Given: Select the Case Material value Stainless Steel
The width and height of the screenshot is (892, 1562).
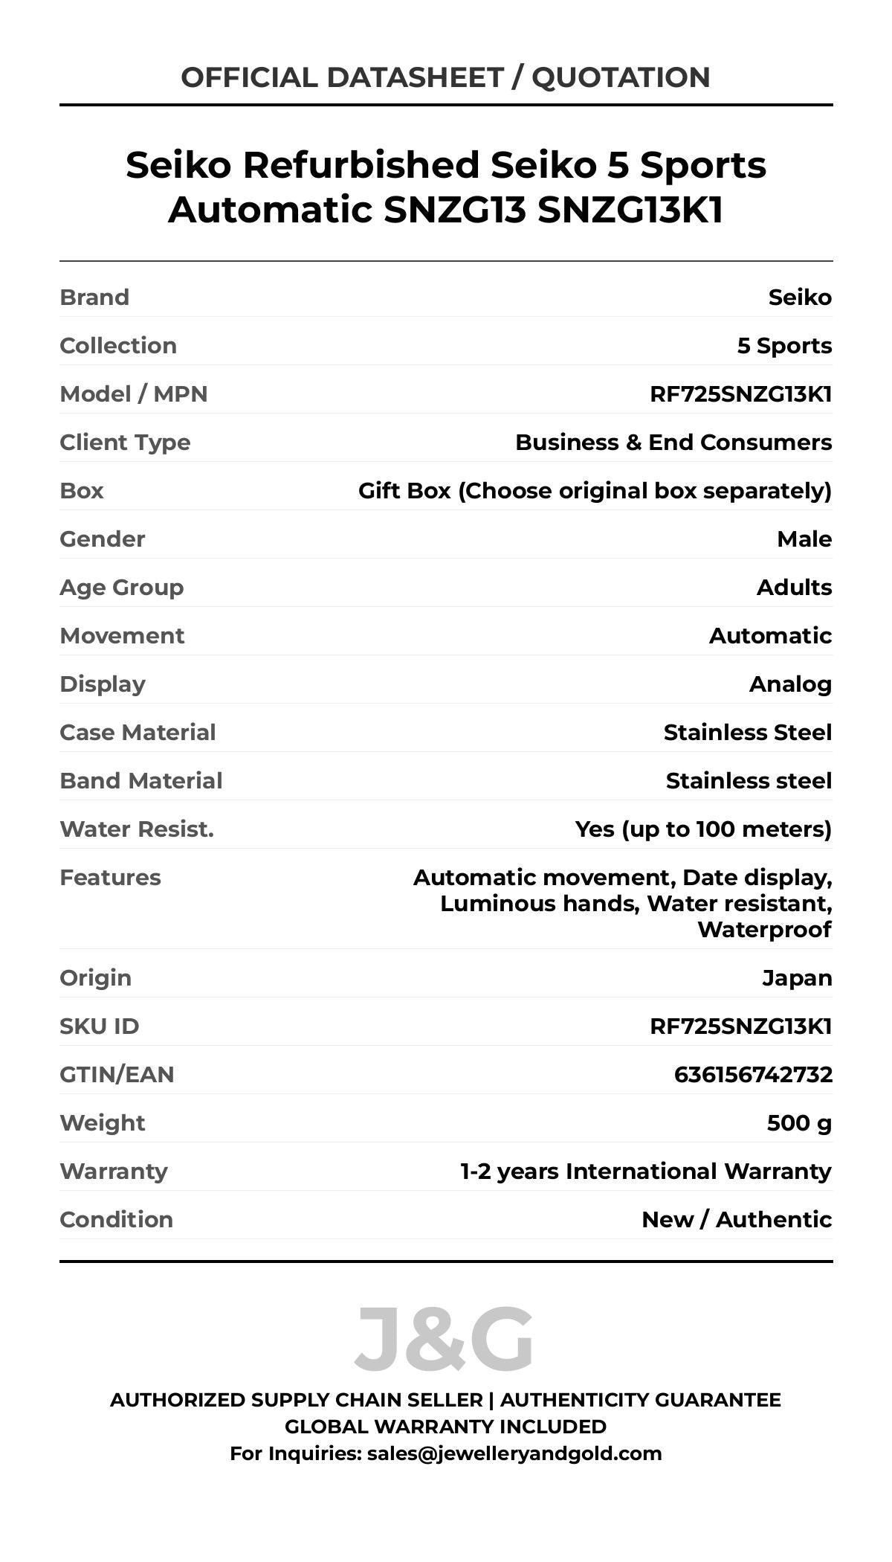Looking at the screenshot, I should click(x=747, y=733).
